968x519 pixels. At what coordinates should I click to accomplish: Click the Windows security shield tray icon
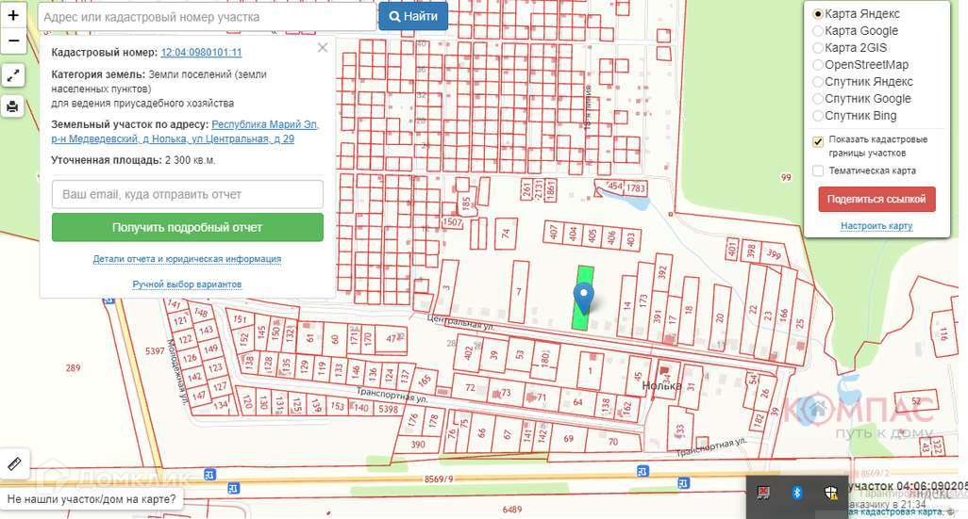pyautogui.click(x=831, y=492)
